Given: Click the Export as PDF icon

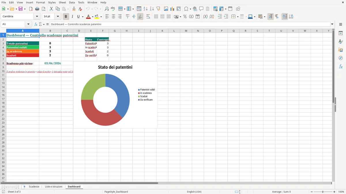Looking at the screenshot, I should 31,9.
